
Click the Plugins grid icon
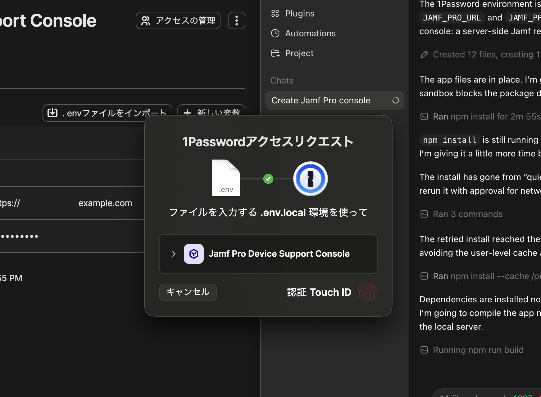pos(275,13)
